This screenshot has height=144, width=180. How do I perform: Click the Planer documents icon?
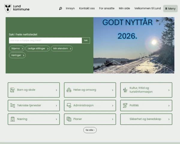pos(69,119)
